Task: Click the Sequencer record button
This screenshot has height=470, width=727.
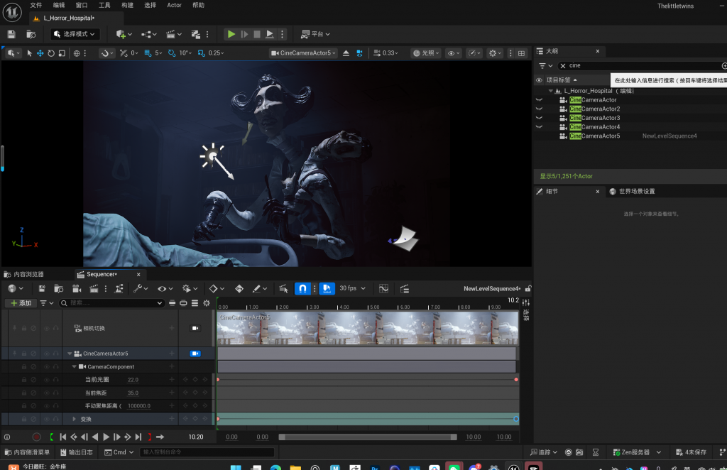Action: pos(36,437)
